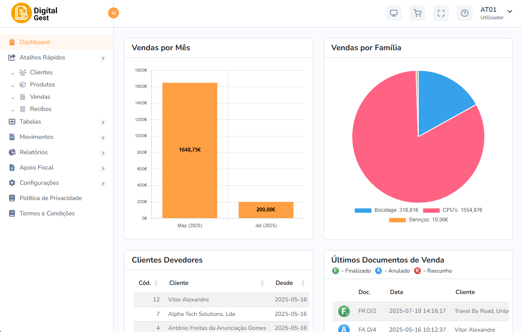
Task: Click the green Finalizado icon for FR D/2
Action: point(344,311)
